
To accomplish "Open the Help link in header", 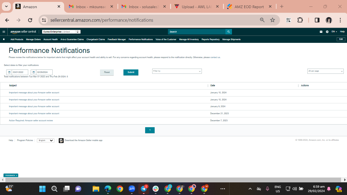I will (x=342, y=32).
